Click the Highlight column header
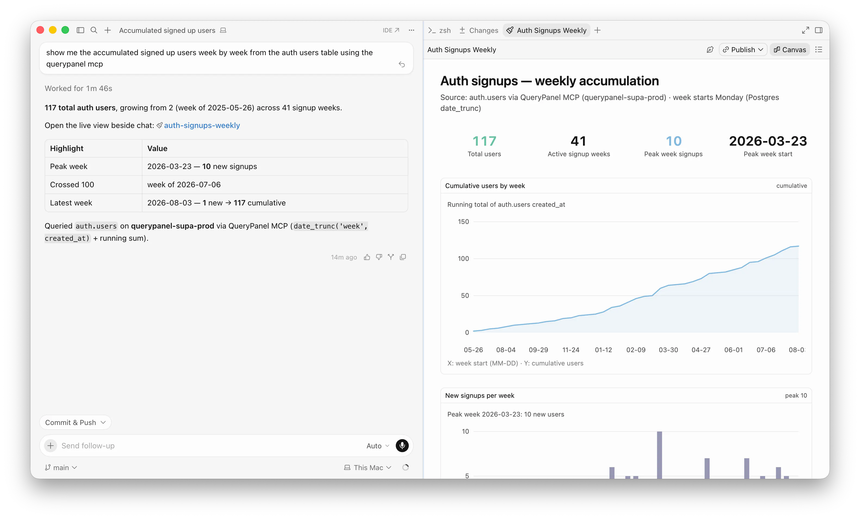Screen dimensions: 860x519 tap(67, 148)
